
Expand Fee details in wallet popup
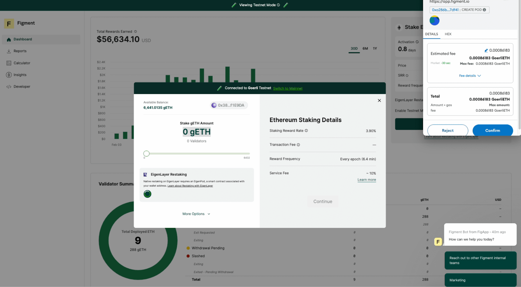[x=470, y=76]
